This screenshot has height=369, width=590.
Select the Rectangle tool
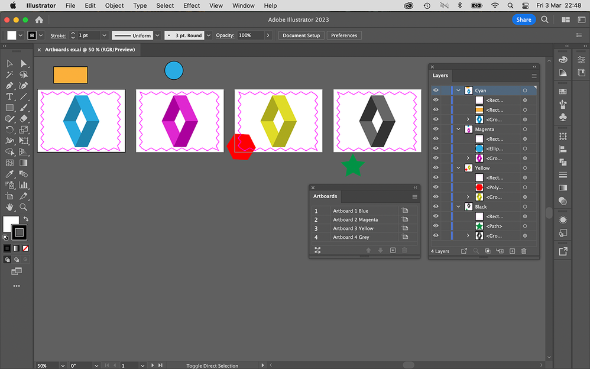pyautogui.click(x=9, y=108)
